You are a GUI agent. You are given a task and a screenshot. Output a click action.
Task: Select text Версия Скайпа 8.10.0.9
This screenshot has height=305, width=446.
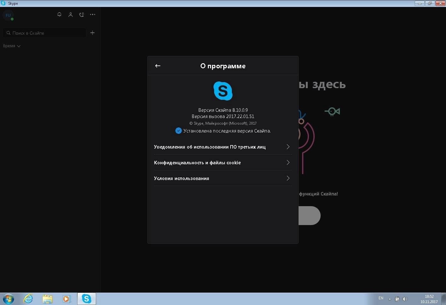(x=223, y=110)
